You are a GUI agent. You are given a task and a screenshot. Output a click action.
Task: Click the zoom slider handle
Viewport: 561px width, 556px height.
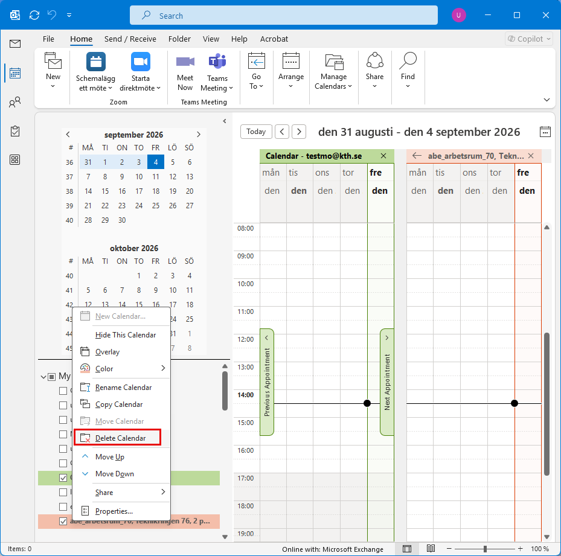[x=485, y=549]
